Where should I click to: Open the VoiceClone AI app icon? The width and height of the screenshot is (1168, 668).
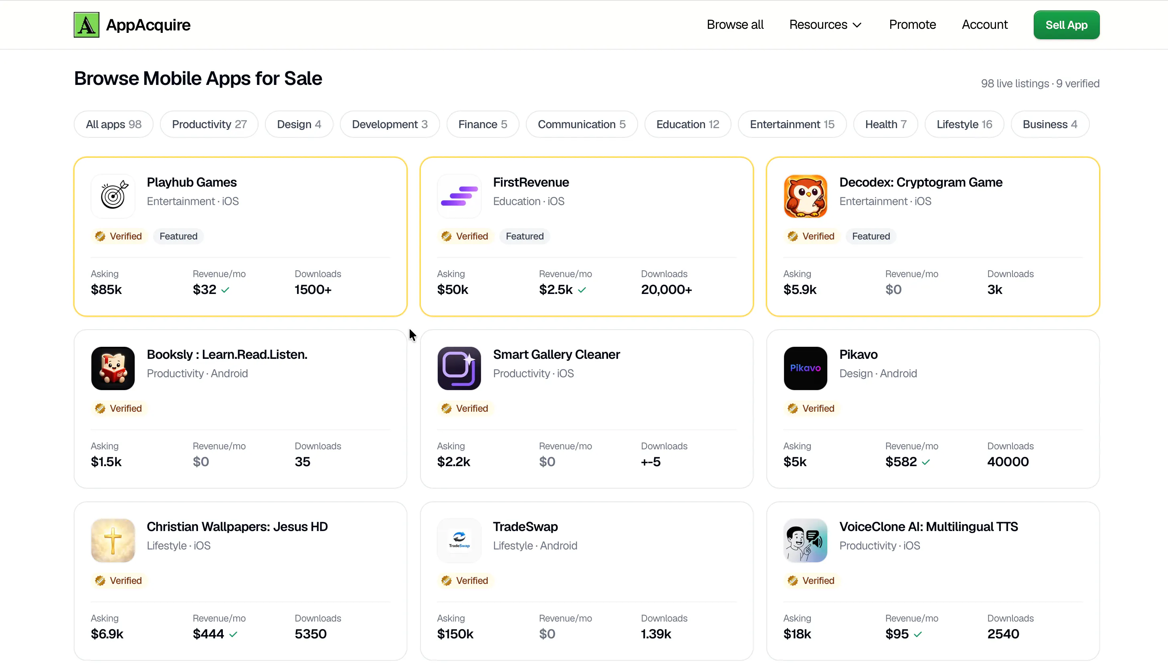tap(805, 541)
